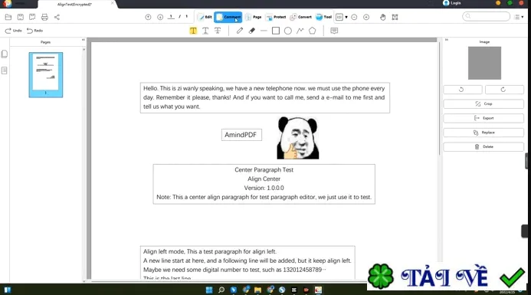Click the page number input field
The image size is (531, 295).
pos(171,17)
